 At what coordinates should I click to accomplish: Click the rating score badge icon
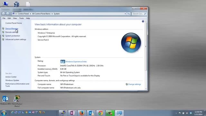coord(63,62)
